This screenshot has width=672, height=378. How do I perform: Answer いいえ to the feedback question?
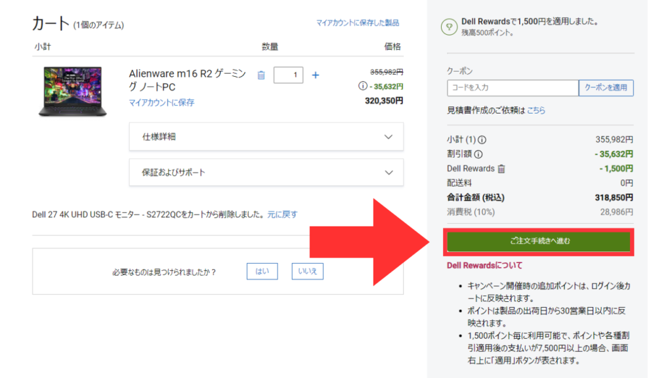click(308, 272)
